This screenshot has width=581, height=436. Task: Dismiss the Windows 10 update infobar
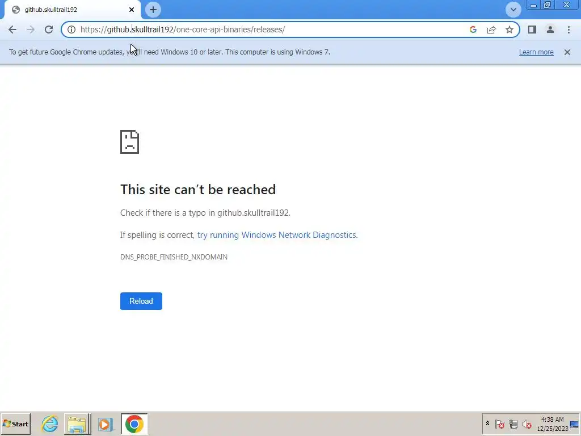pyautogui.click(x=567, y=52)
